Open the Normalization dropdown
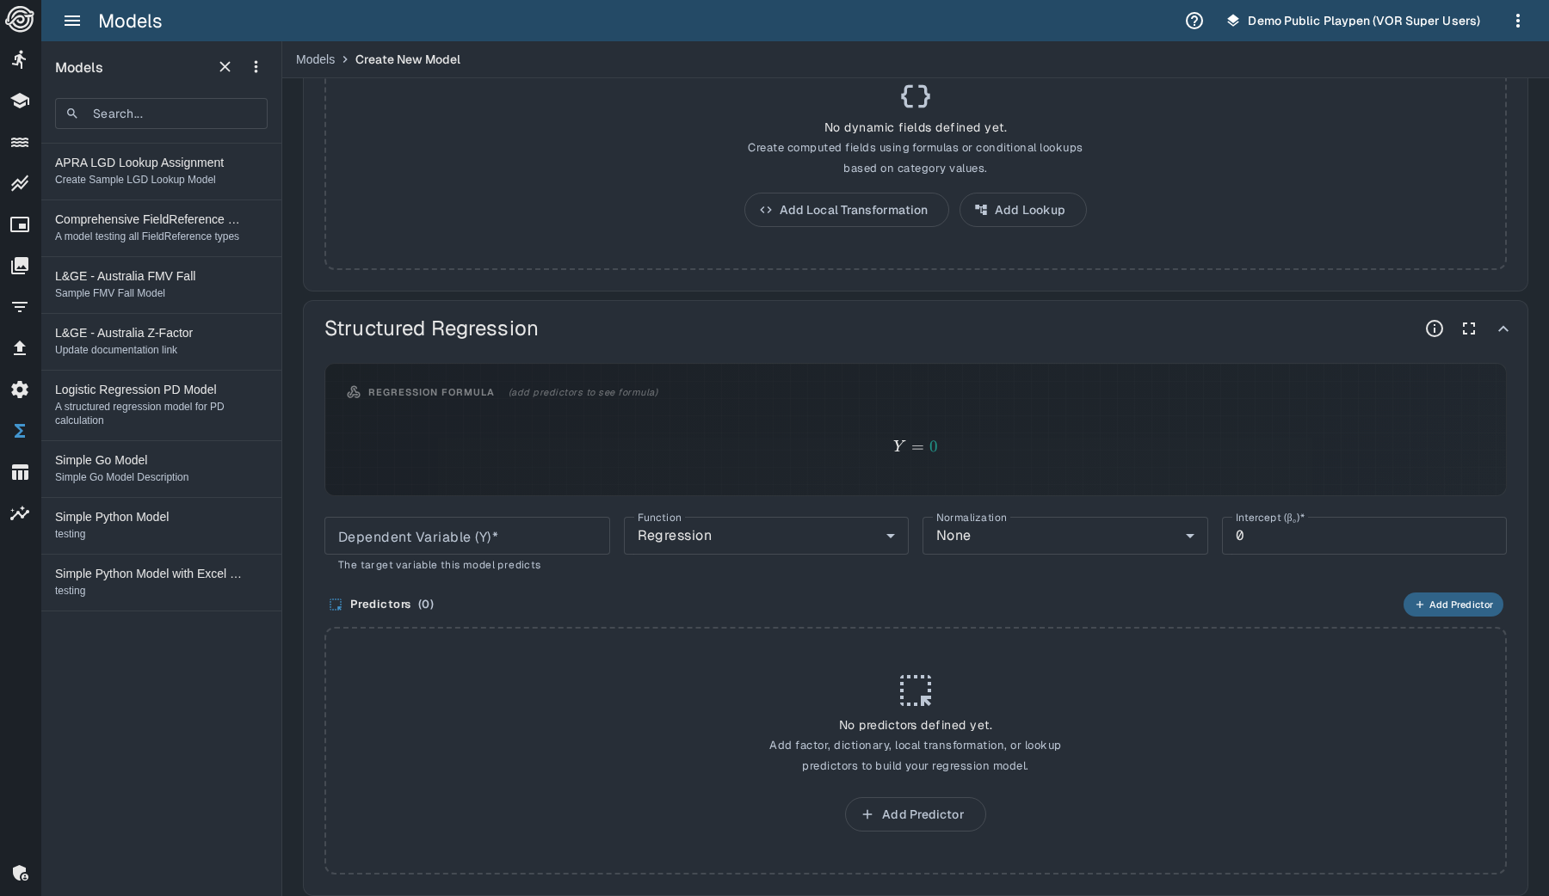1549x896 pixels. pos(1065,536)
